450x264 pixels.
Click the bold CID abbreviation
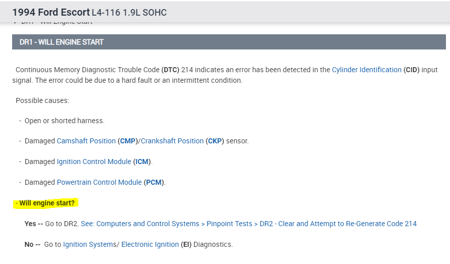point(412,70)
